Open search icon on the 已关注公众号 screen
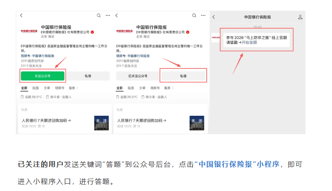Viewport: 332px width, 191px height. 194,15
